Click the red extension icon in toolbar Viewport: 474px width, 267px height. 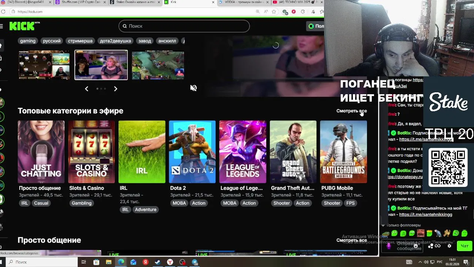point(294,11)
